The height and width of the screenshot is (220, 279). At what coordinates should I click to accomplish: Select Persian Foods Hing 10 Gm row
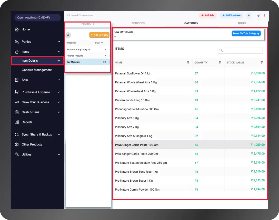[190, 100]
